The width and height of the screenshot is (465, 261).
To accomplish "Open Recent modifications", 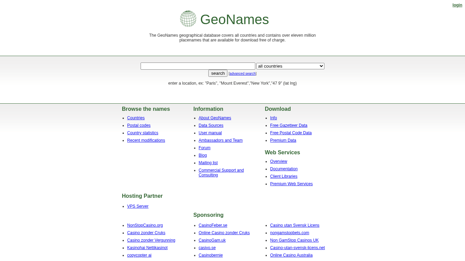I will point(146,140).
